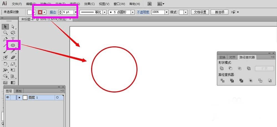Select the Perspective Grid tool

pyautogui.click(x=13, y=76)
